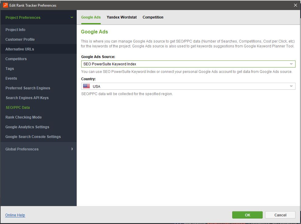Click the Rank Tracker app icon in title bar

[x=5, y=5]
